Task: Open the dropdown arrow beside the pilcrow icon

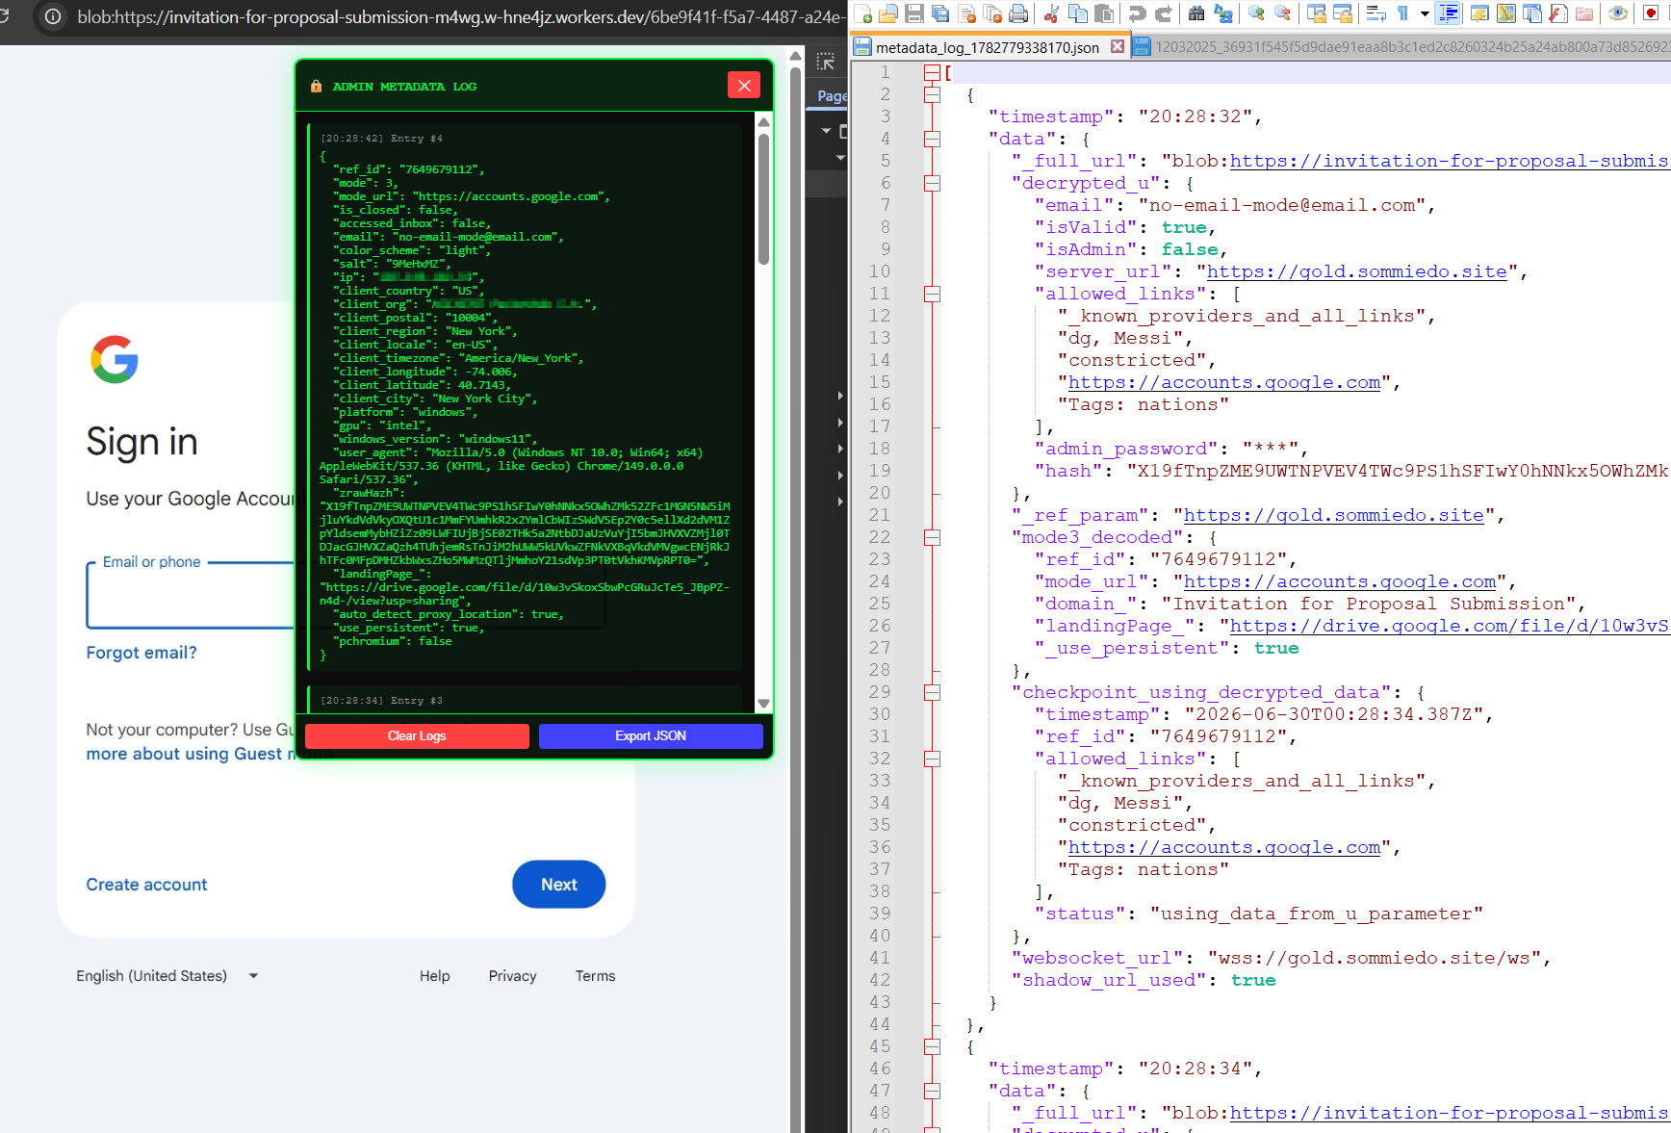Action: (x=1425, y=13)
